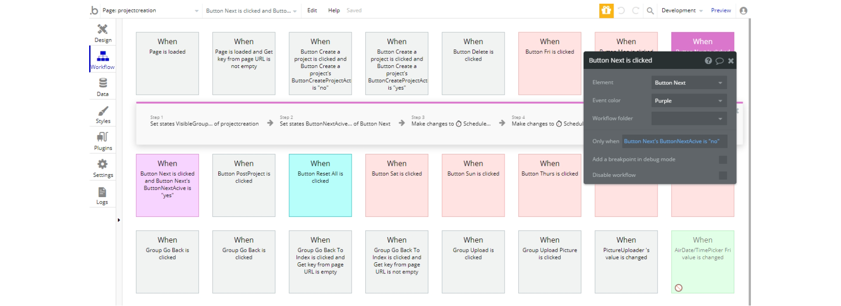Select Step 4 Make changes action

click(x=547, y=121)
